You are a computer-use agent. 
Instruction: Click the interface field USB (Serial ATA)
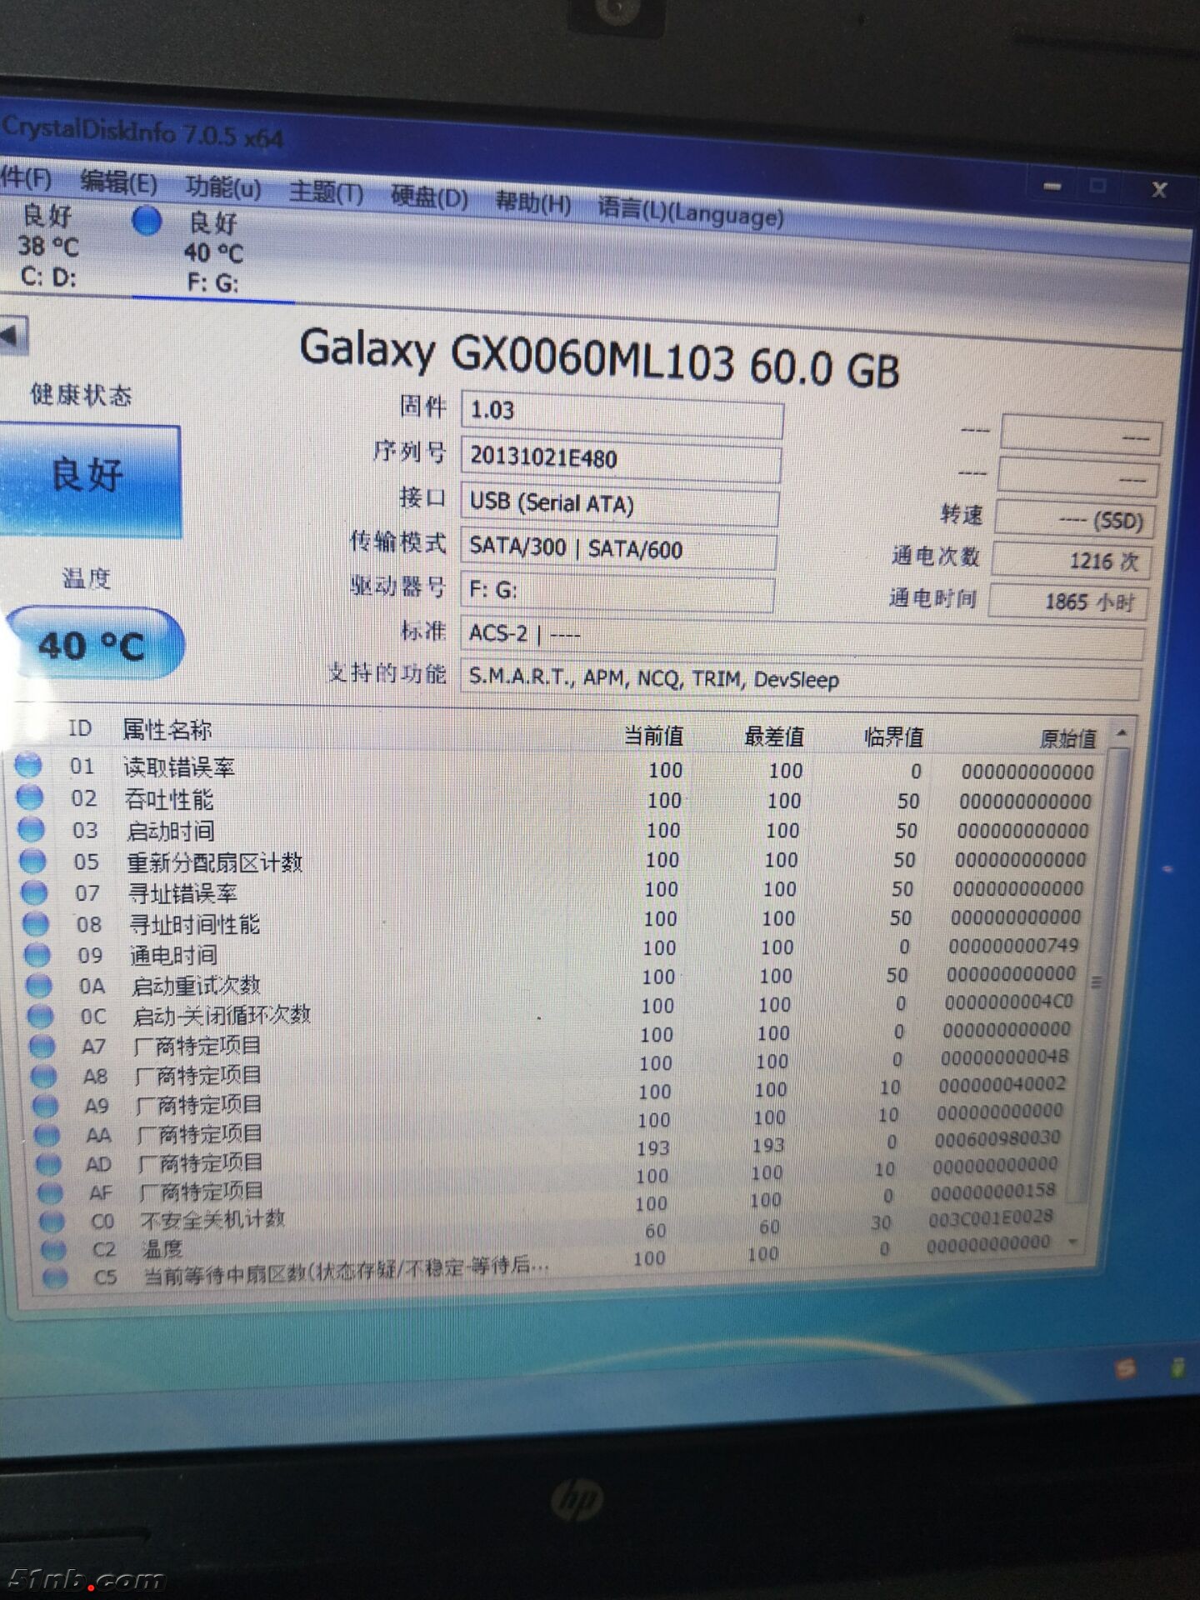619,505
